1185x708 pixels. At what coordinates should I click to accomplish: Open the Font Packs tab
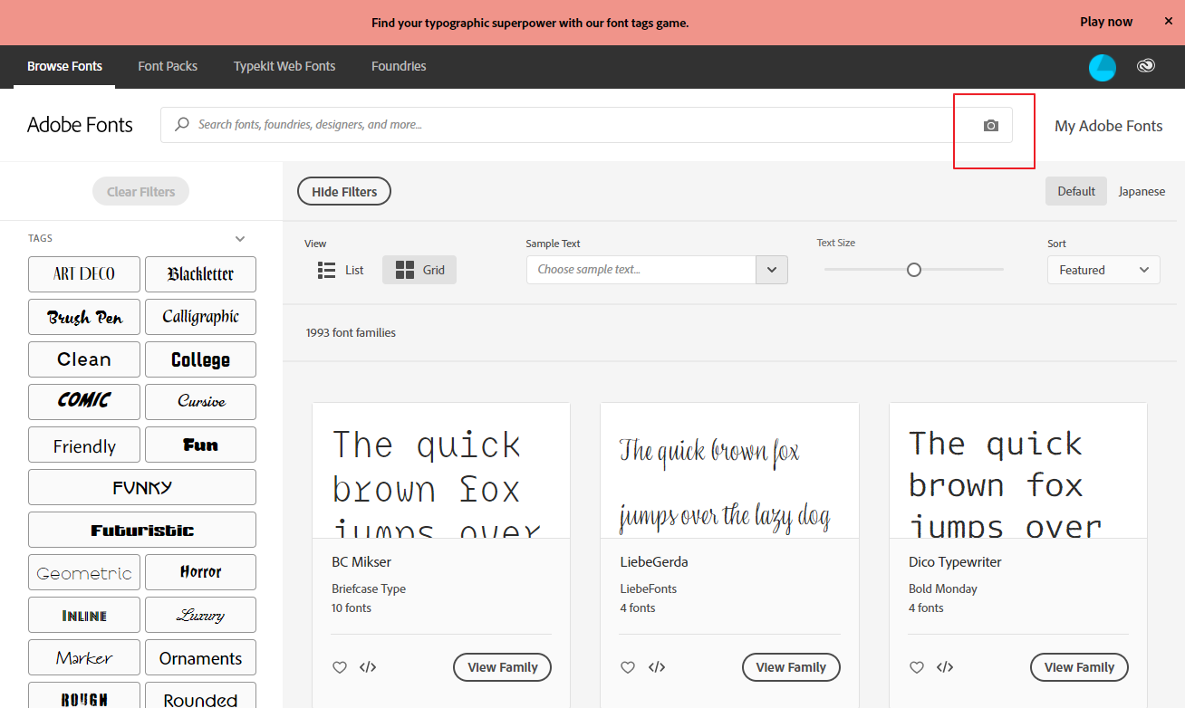[x=168, y=66]
